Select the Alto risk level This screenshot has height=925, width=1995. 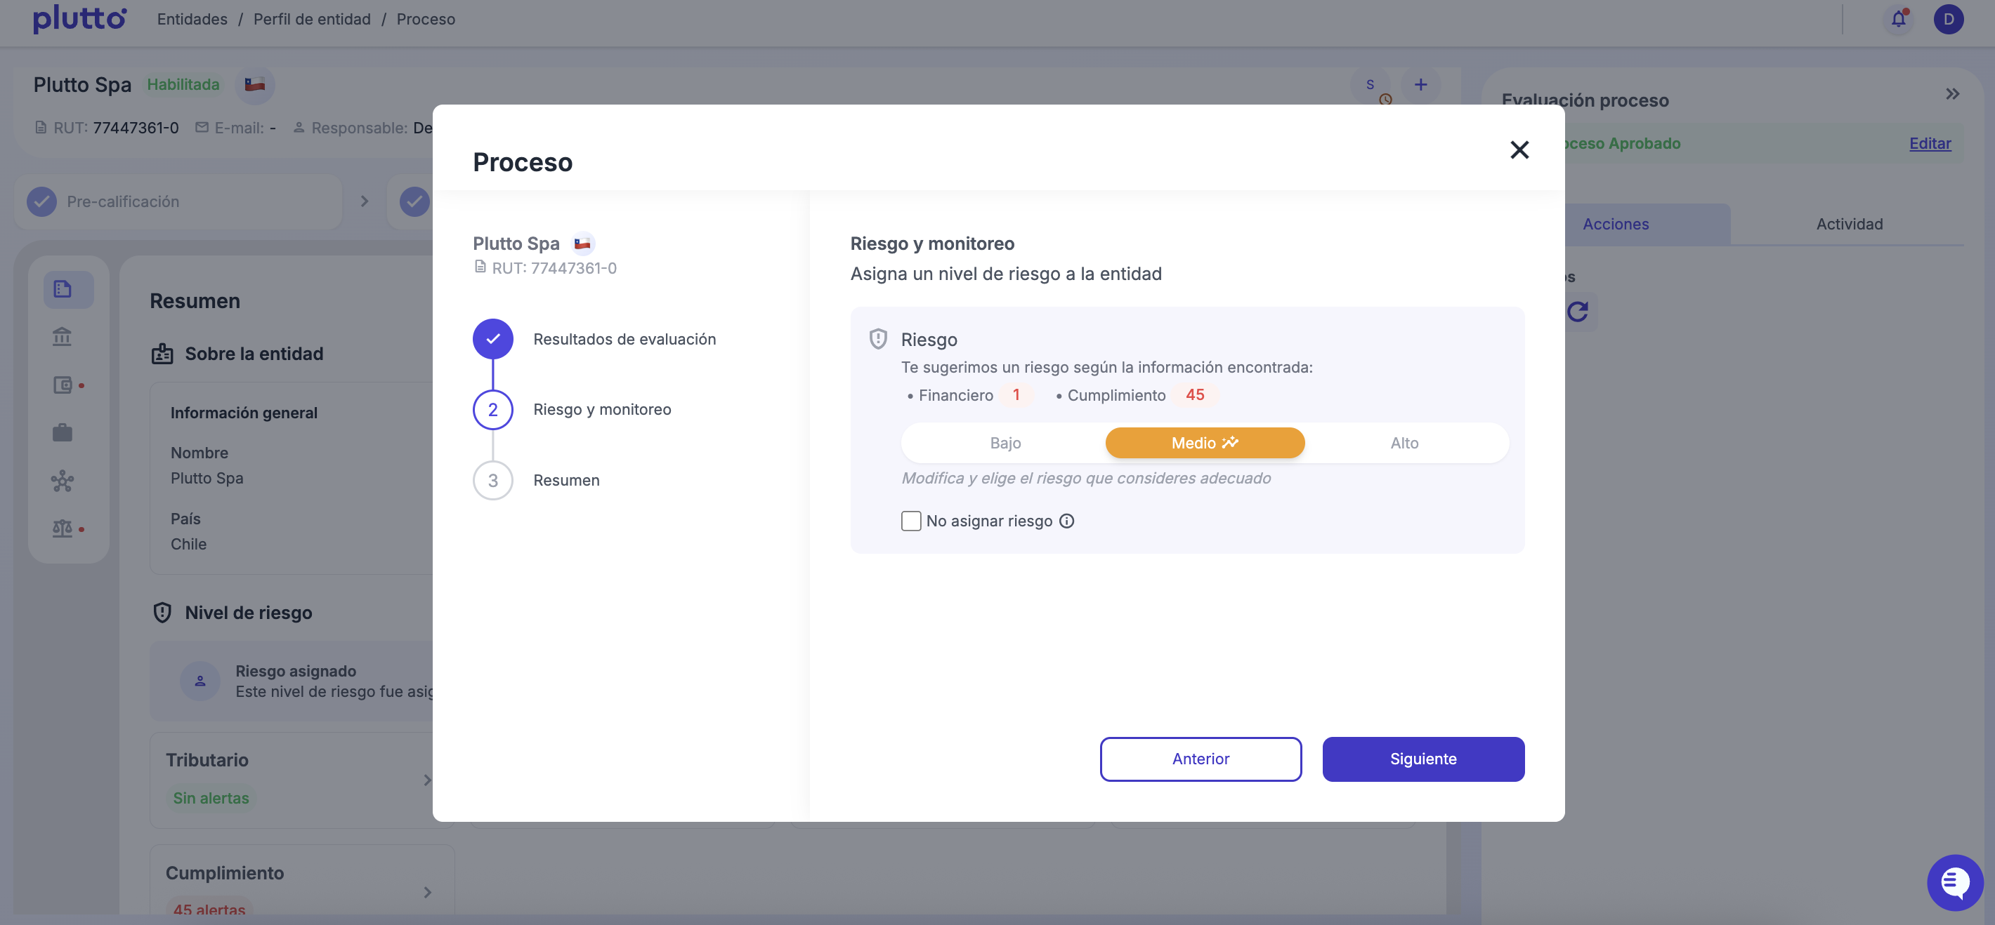1404,443
